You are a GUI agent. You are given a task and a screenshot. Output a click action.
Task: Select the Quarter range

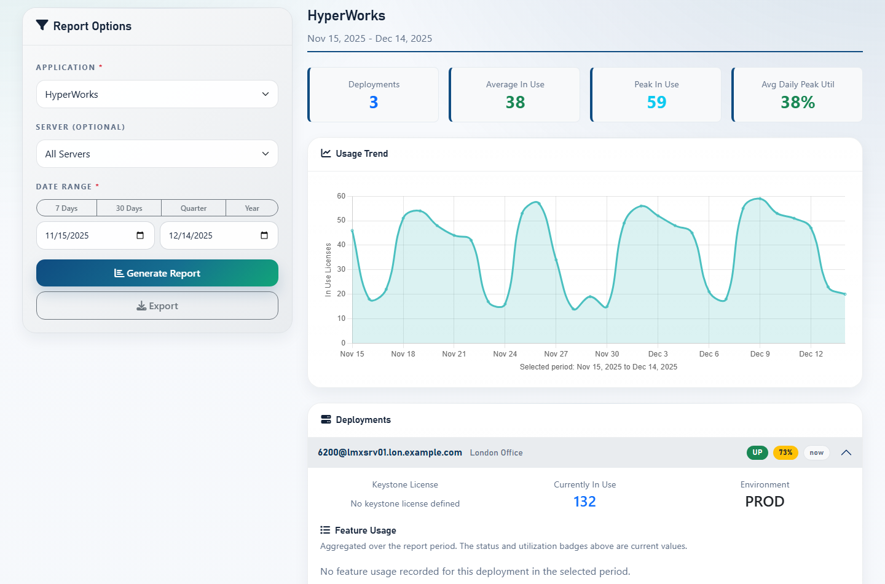[x=194, y=208]
